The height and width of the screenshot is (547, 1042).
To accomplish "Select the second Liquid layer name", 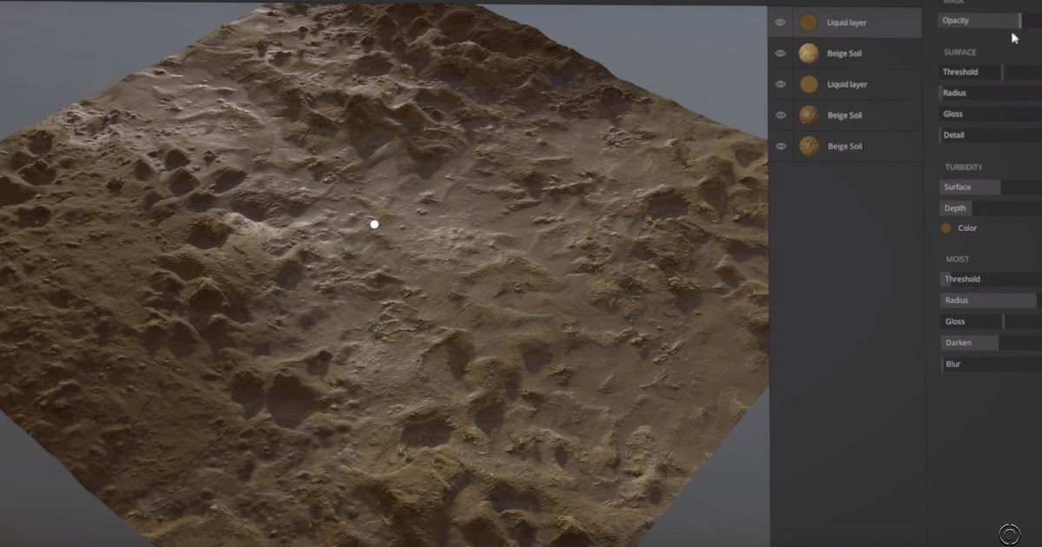I will coord(847,84).
